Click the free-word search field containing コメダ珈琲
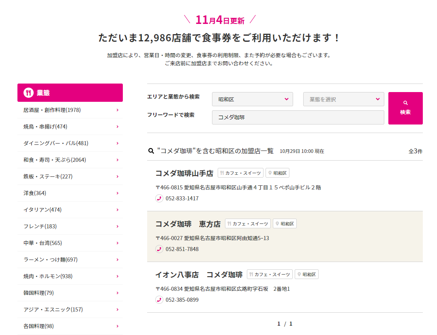 (298, 118)
